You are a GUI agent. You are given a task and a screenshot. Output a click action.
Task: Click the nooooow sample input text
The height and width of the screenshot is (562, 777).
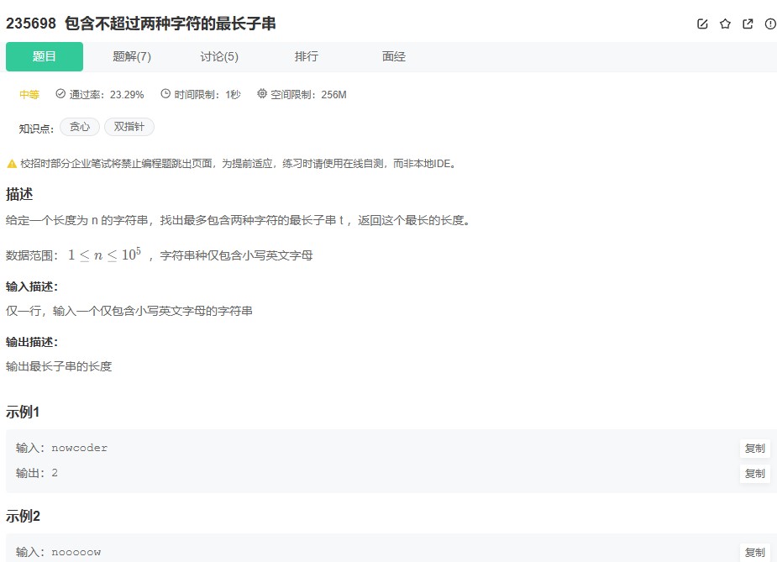[x=76, y=552]
